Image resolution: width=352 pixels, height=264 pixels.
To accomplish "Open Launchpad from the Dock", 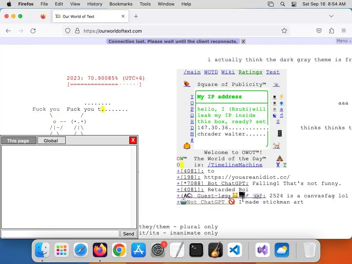I will point(62,250).
